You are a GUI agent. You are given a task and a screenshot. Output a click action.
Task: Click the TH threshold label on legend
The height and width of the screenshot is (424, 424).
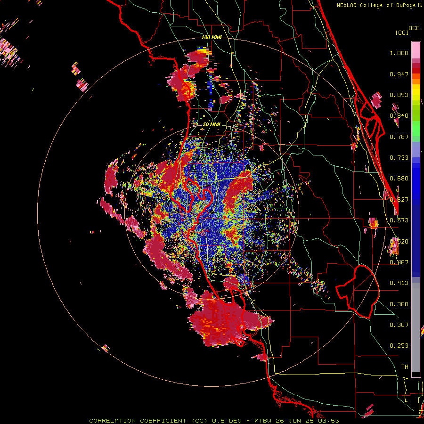[405, 367]
